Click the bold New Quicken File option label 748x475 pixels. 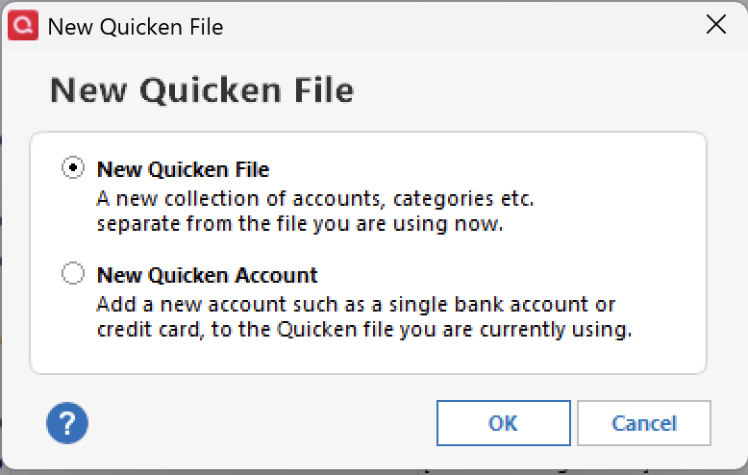point(183,169)
